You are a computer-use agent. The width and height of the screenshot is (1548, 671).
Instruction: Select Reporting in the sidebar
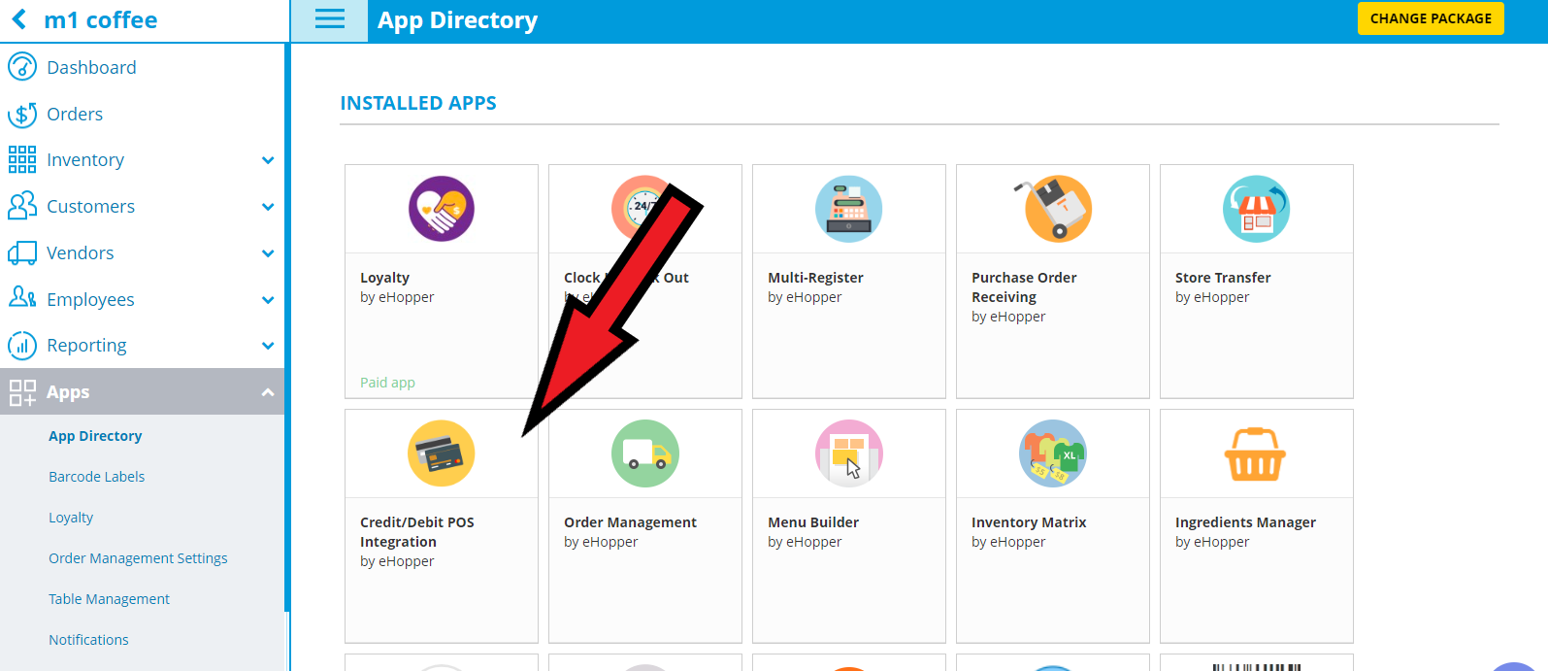(x=86, y=346)
